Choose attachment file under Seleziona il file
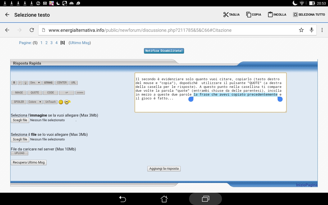The height and width of the screenshot is (205, 328). pyautogui.click(x=20, y=139)
